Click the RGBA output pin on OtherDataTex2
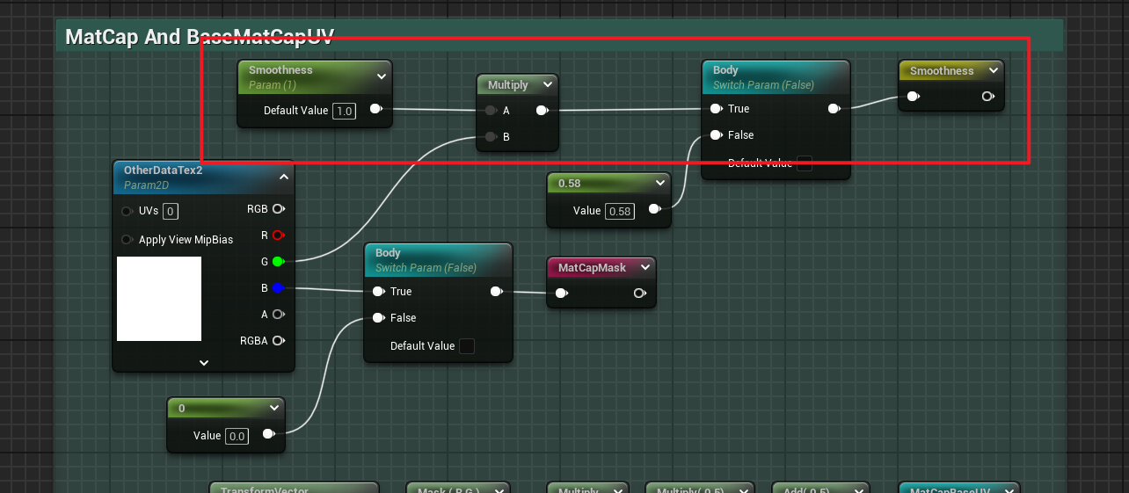Screen dimensions: 1129x493 [x=278, y=341]
